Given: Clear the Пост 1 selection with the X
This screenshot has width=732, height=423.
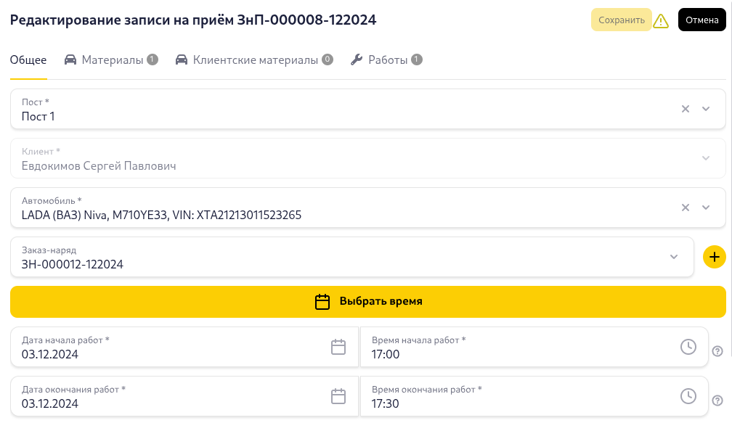Looking at the screenshot, I should coord(685,108).
